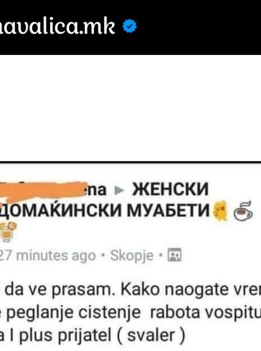Screen dimensions: 261x351
Task: Open the ЖЕНСКИ group title link
Action: point(170,189)
